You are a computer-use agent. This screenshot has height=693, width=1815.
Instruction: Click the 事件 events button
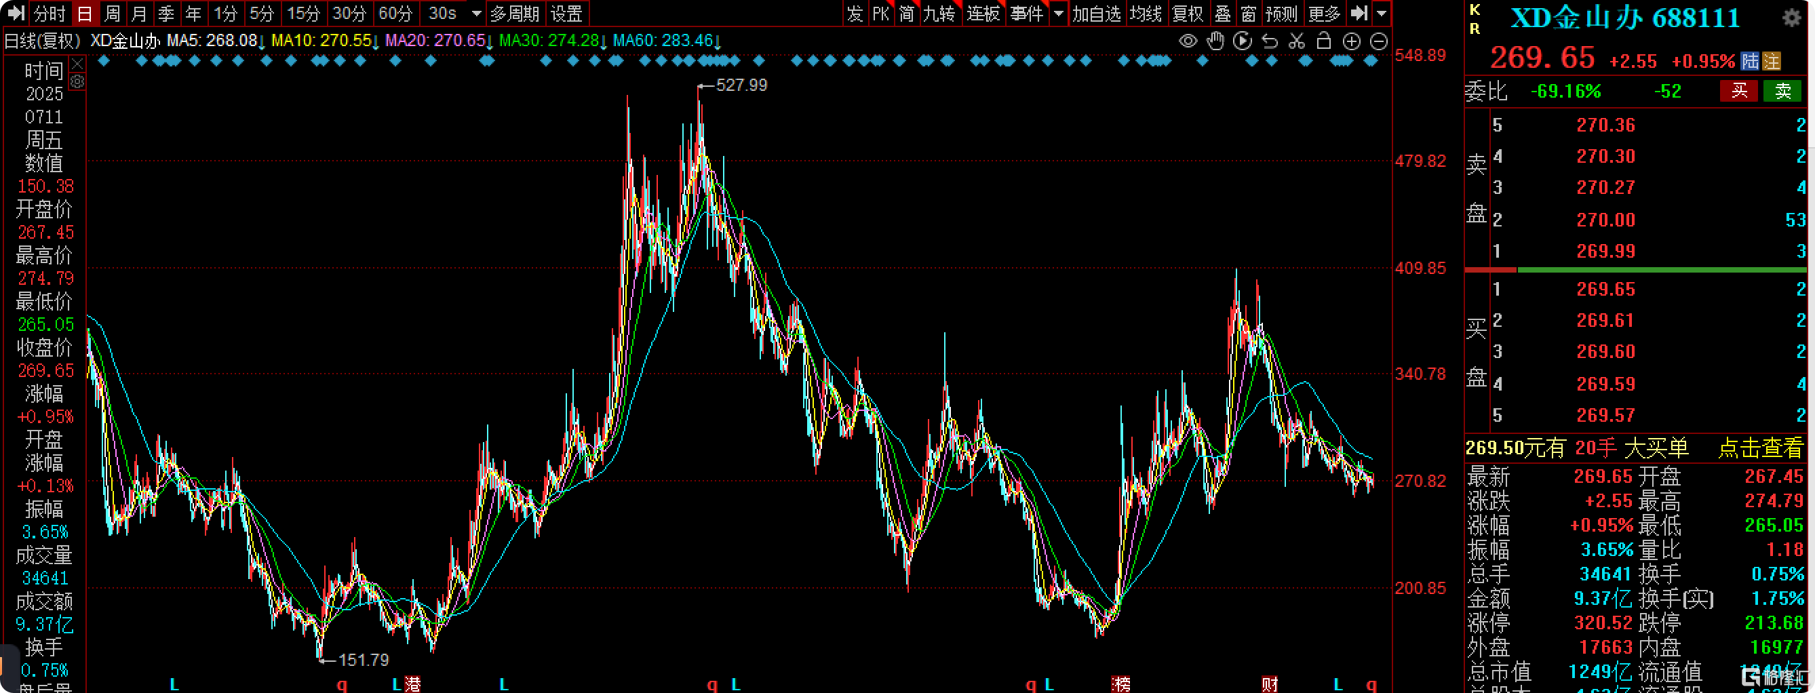point(1027,13)
